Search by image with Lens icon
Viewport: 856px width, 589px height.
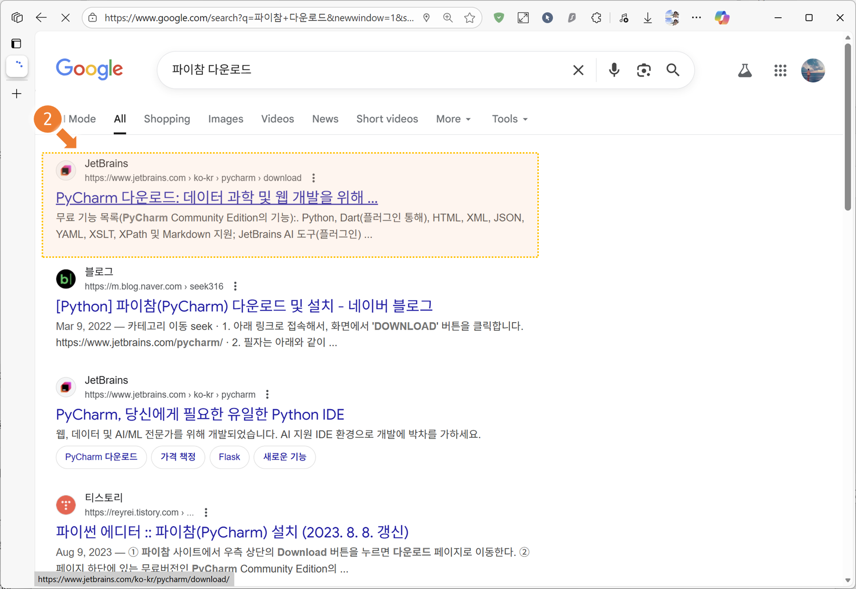(644, 69)
